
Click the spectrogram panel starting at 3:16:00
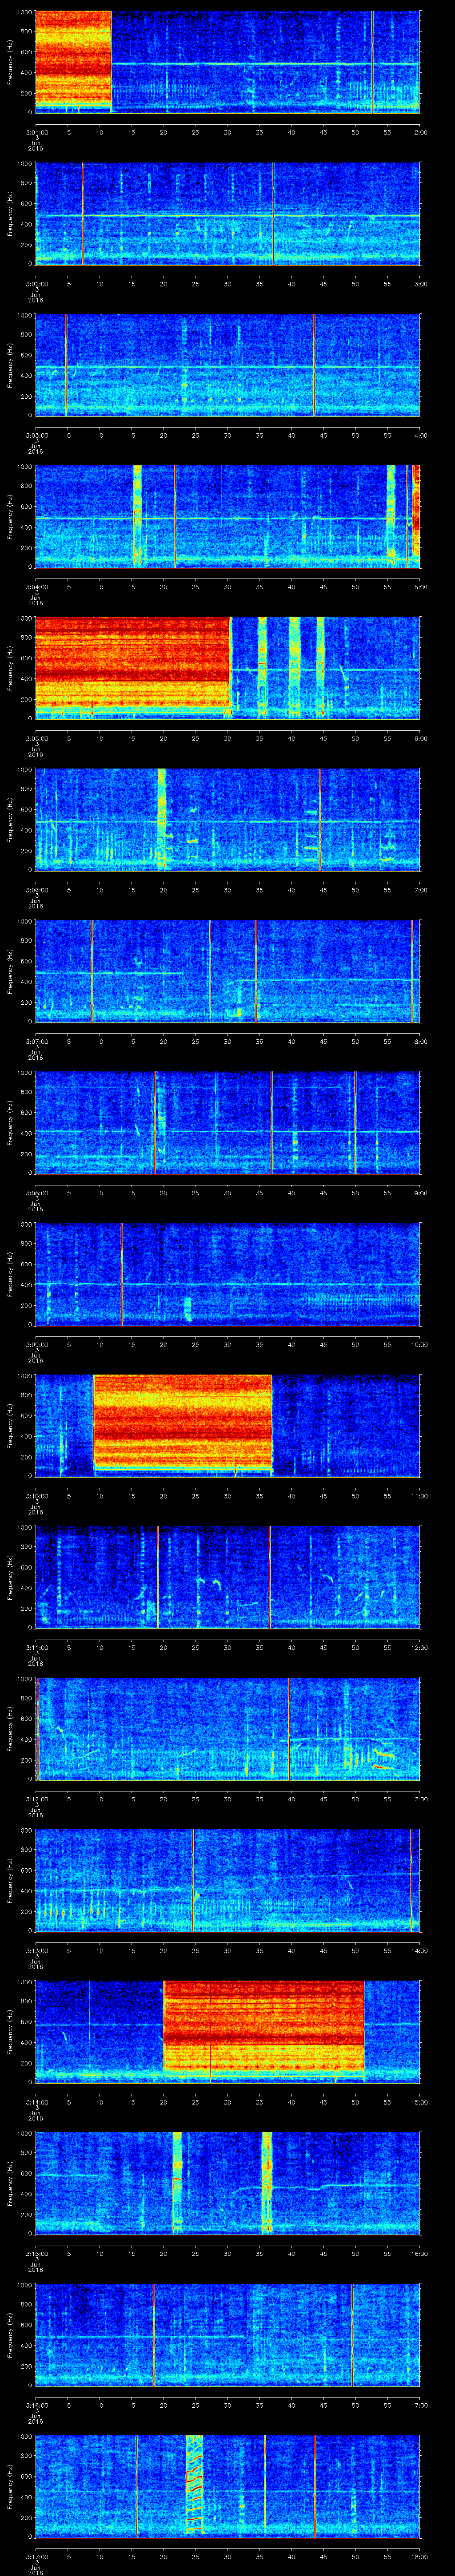(227, 2336)
